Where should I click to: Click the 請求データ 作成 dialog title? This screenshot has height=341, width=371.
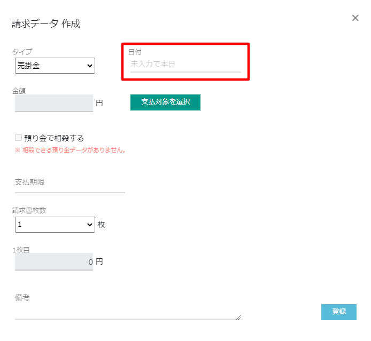click(46, 23)
